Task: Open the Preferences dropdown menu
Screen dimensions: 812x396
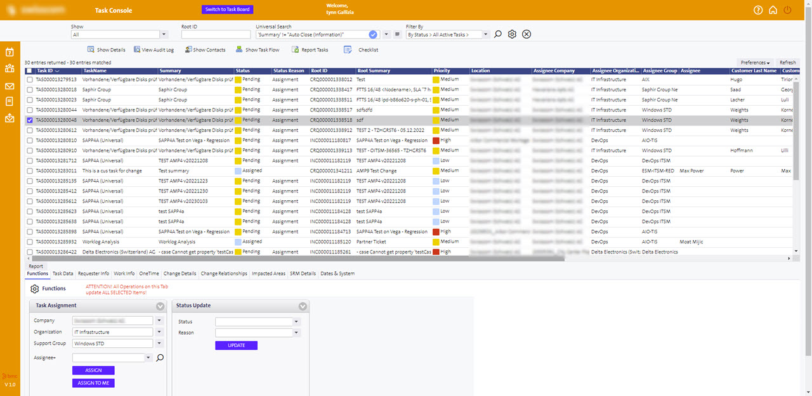Action: coord(755,63)
